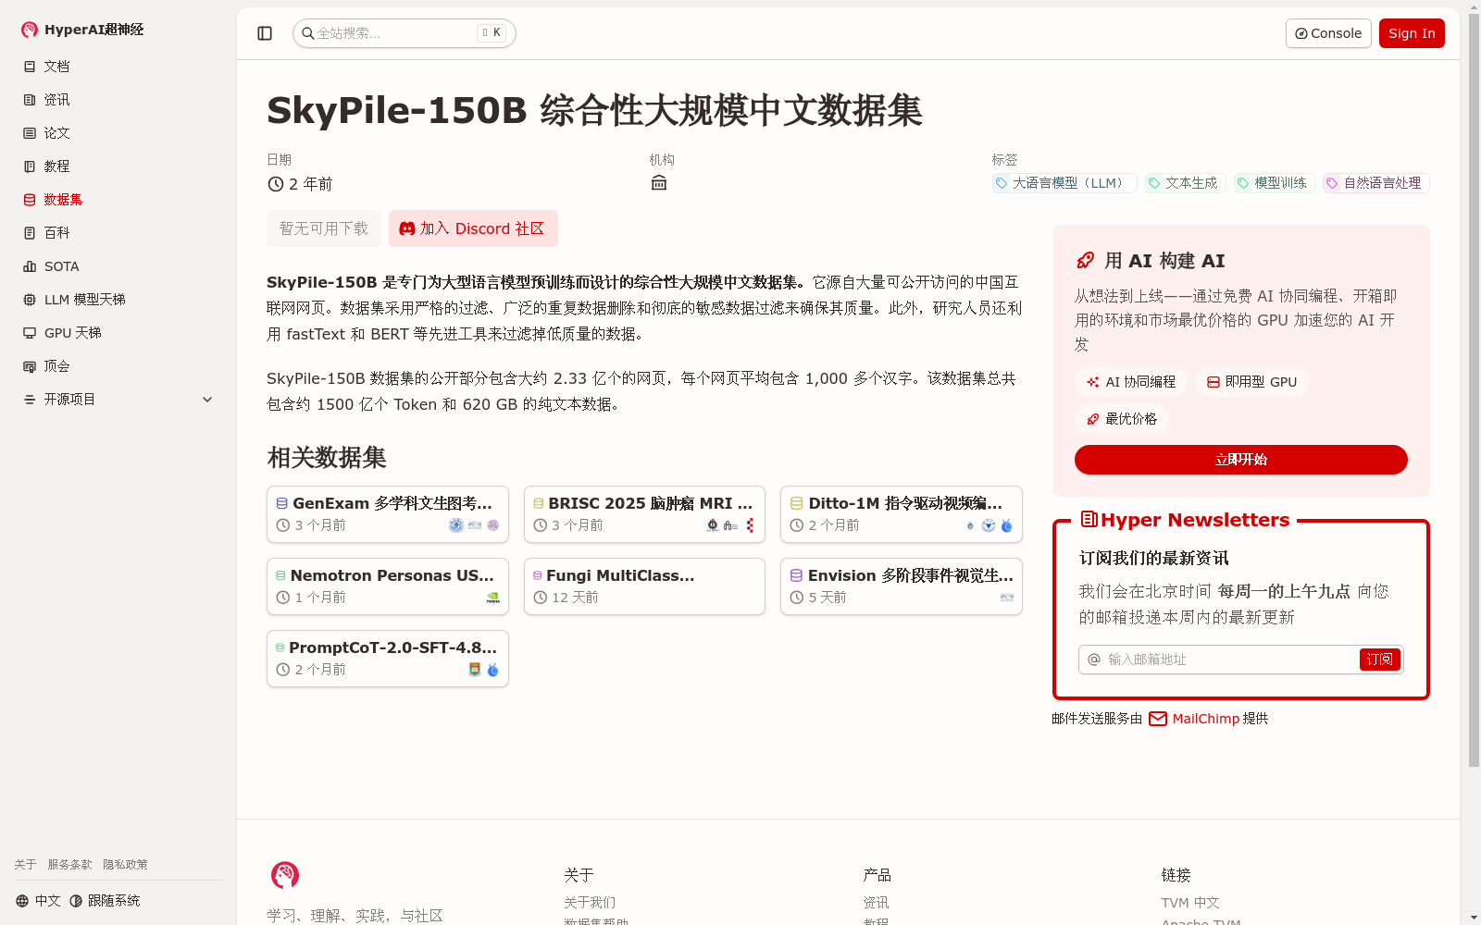This screenshot has width=1481, height=925.
Task: Open the 中文 language selector
Action: (38, 901)
